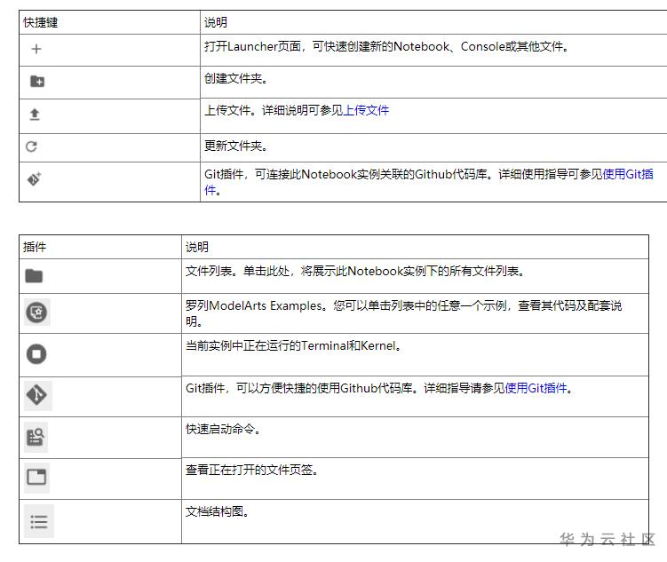Click the text 查看正在打开的文件页签。
The image size is (667, 562).
pyautogui.click(x=252, y=471)
